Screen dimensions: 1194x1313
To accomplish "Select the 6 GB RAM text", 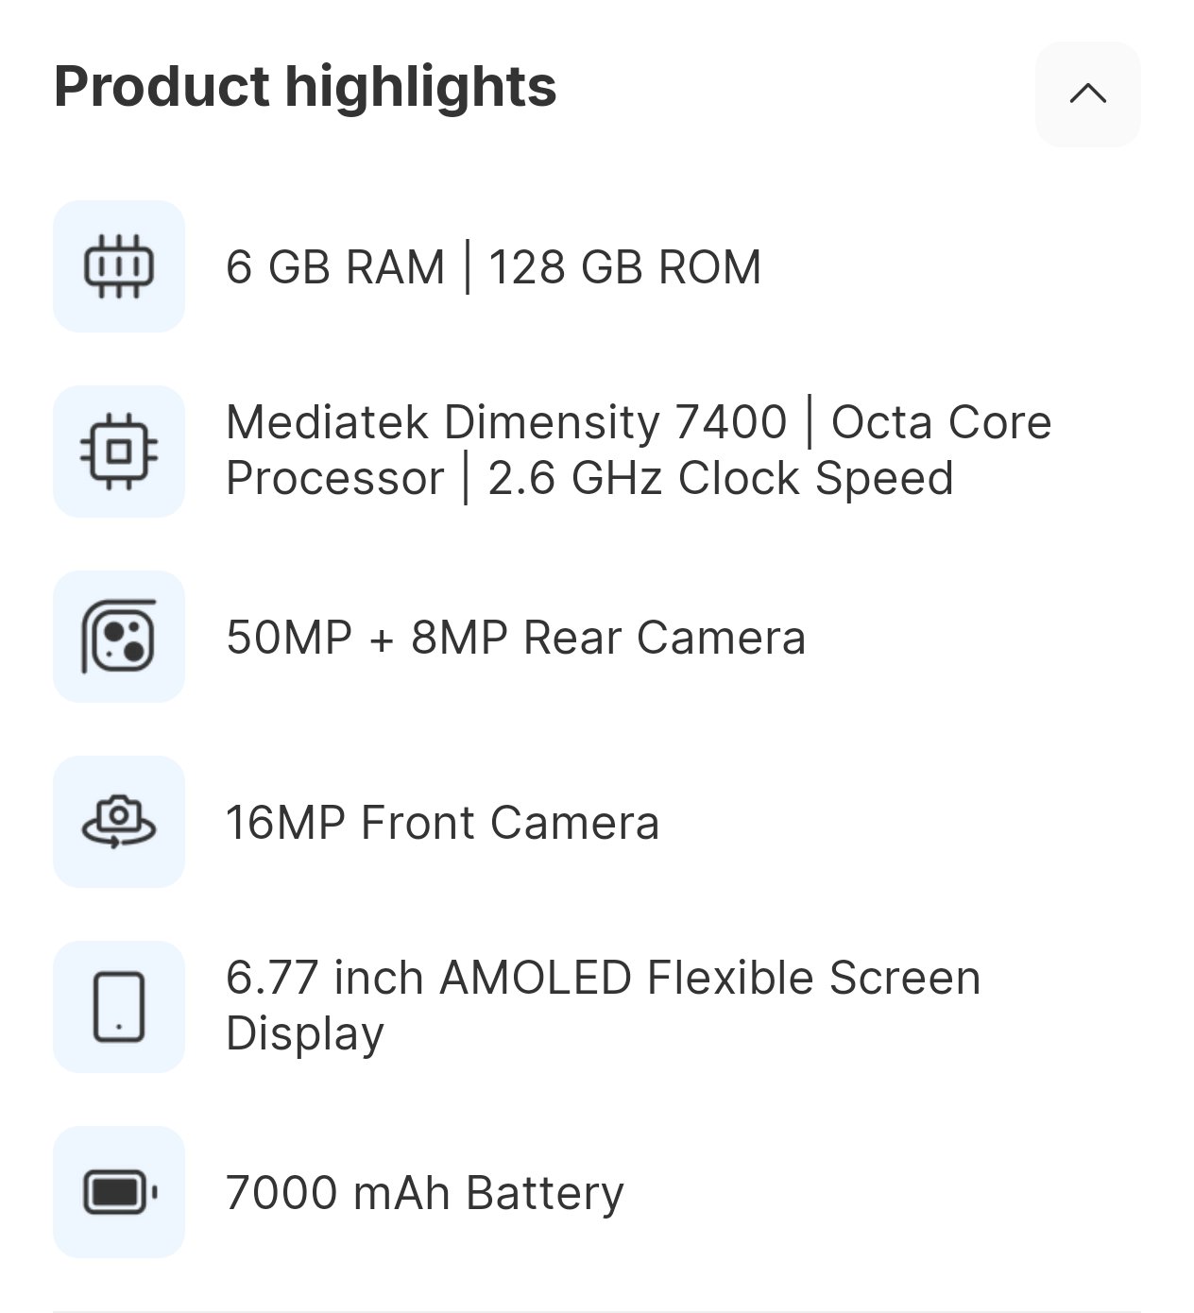I will [335, 267].
